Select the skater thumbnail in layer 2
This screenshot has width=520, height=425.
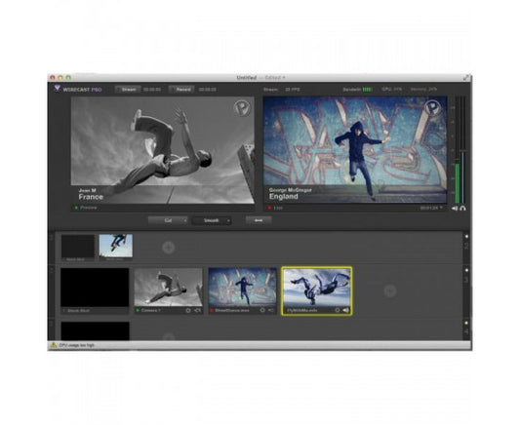tap(116, 246)
